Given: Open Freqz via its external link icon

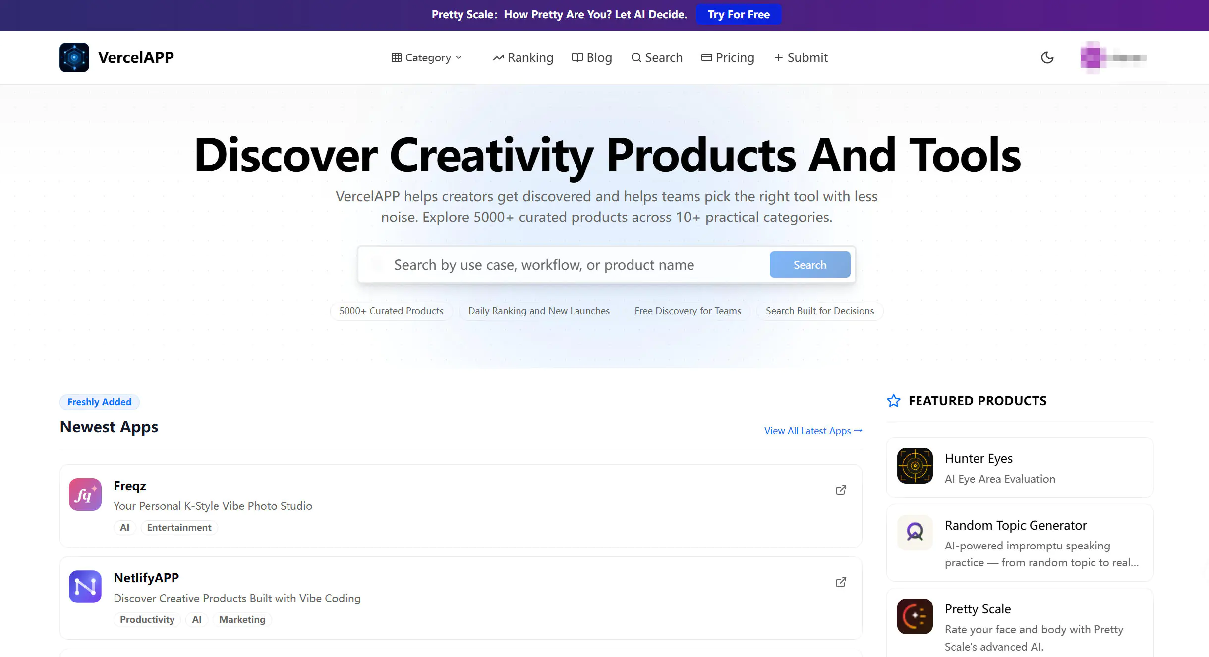Looking at the screenshot, I should 841,490.
